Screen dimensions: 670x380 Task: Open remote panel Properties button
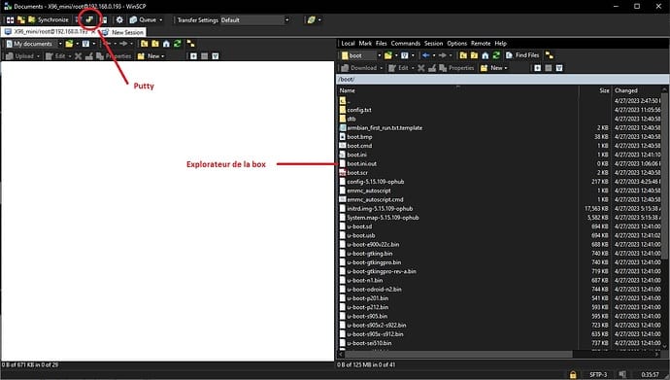coord(456,68)
